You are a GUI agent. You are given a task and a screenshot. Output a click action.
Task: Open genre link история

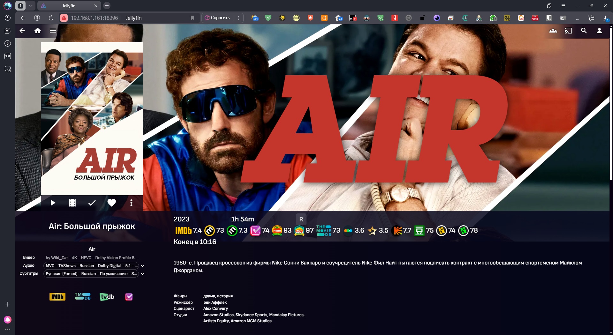pyautogui.click(x=225, y=296)
